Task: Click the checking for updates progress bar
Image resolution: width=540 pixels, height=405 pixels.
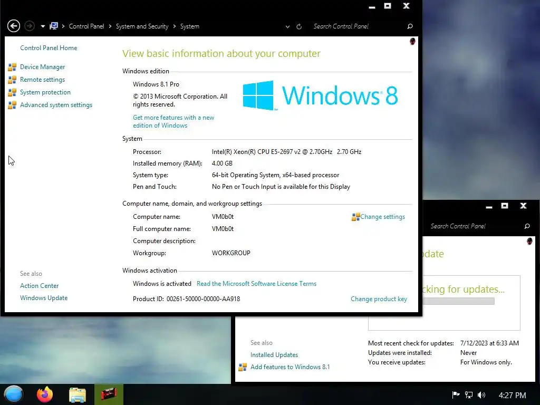Action: pos(458,301)
